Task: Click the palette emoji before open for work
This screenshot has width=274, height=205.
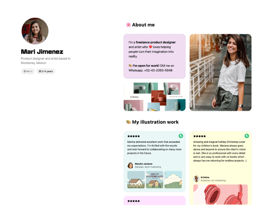Action: pos(130,66)
